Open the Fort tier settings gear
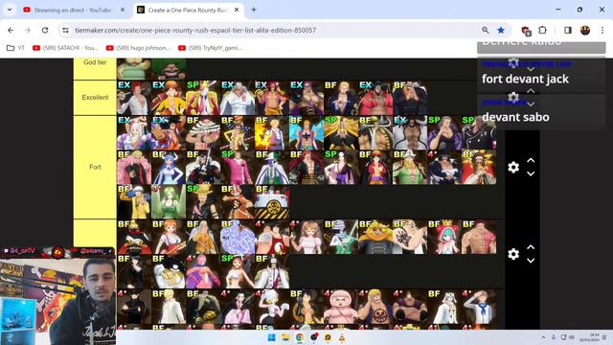Viewport: 613px width, 345px height. [513, 167]
